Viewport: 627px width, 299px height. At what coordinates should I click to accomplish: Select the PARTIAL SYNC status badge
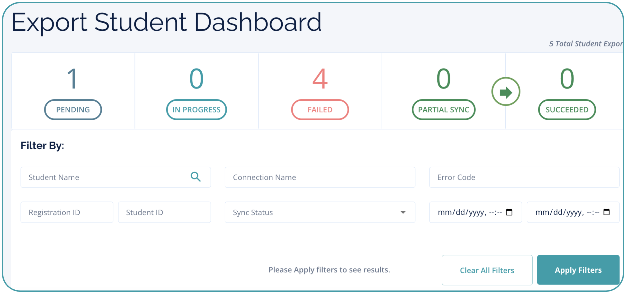[x=443, y=110]
